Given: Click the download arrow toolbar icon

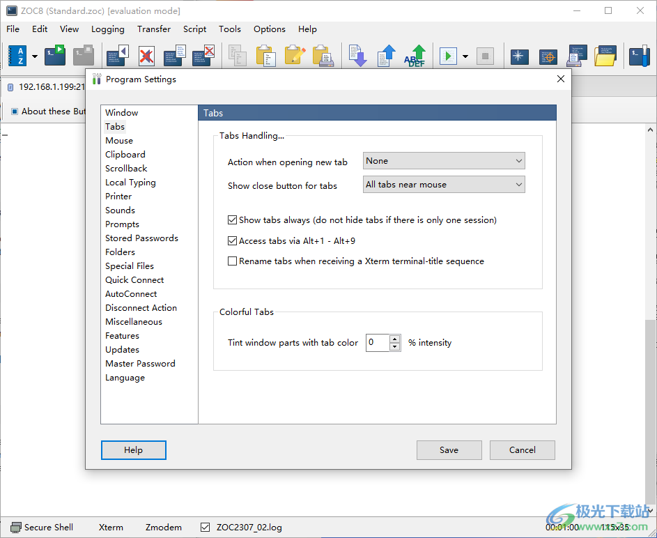Looking at the screenshot, I should (x=357, y=56).
